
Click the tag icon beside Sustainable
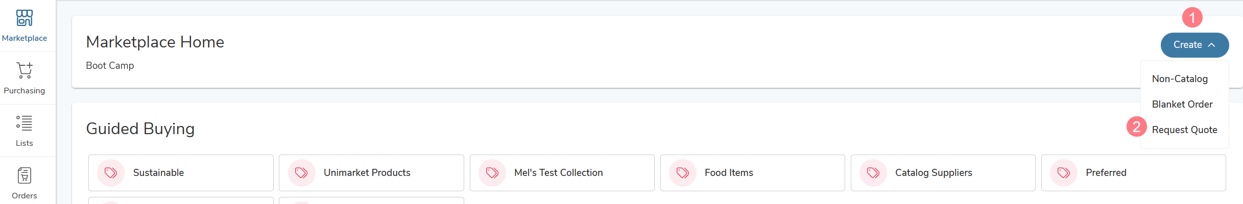pyautogui.click(x=111, y=173)
